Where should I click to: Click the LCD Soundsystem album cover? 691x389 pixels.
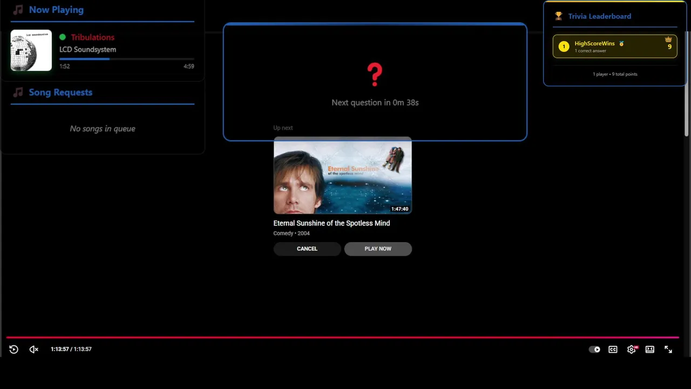(x=31, y=50)
